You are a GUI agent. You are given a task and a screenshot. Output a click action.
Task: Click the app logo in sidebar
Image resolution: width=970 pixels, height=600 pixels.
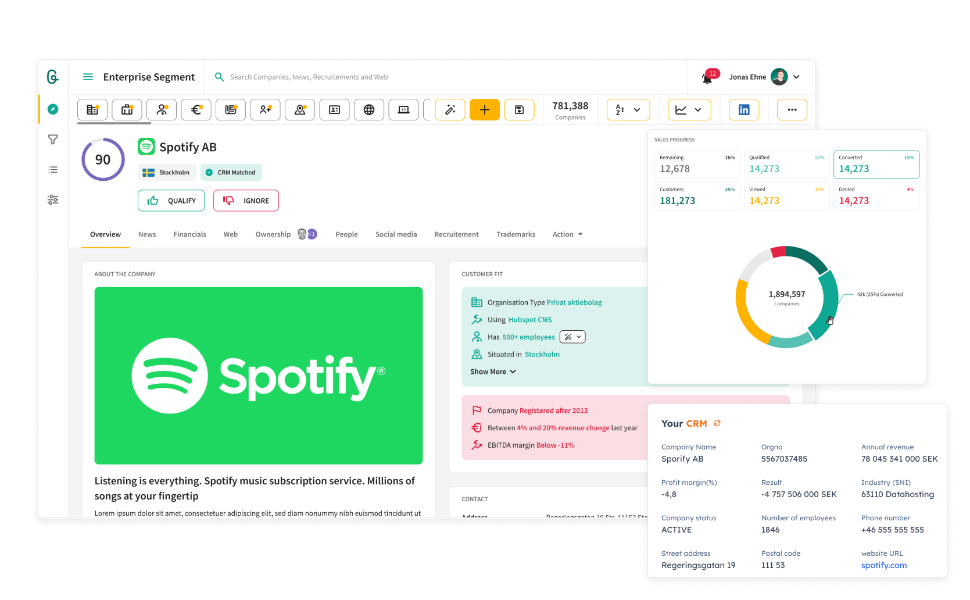53,77
